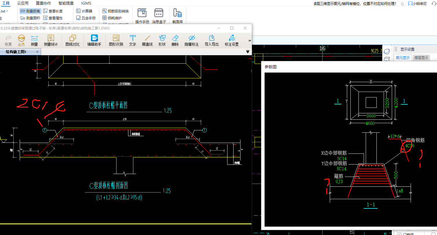Open 标注设置 annotation settings
The width and height of the screenshot is (437, 235).
(x=232, y=40)
